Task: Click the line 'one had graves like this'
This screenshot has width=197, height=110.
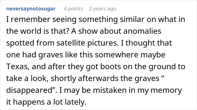Action: click(86, 55)
